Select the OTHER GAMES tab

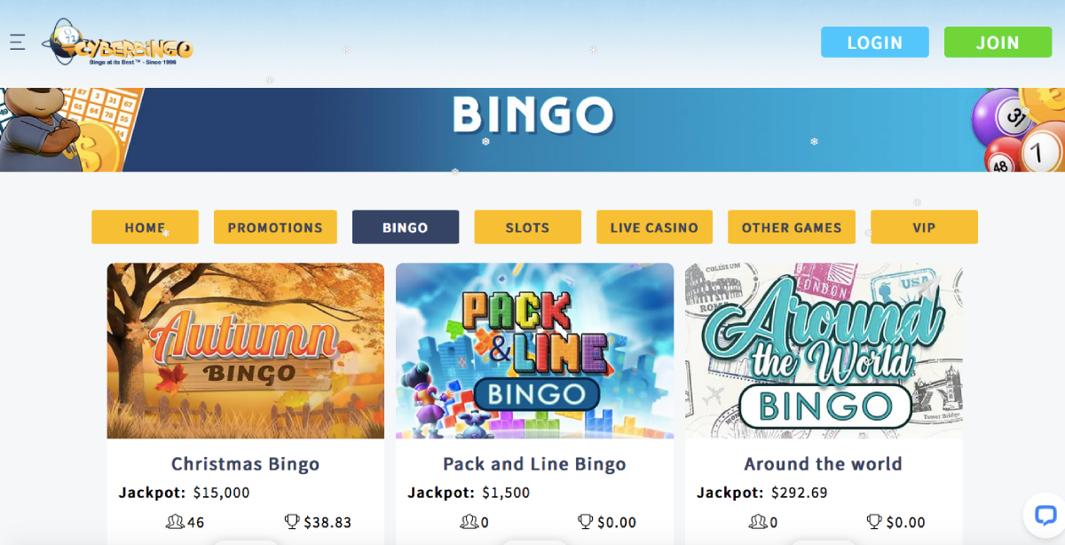point(792,227)
